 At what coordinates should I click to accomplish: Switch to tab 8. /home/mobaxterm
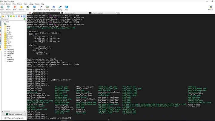click(102, 13)
